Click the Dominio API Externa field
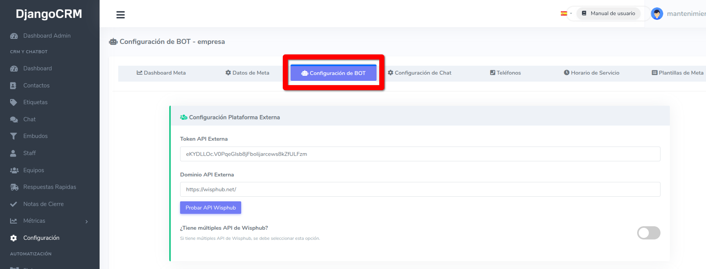Screen dimensions: 706x269 coord(420,189)
